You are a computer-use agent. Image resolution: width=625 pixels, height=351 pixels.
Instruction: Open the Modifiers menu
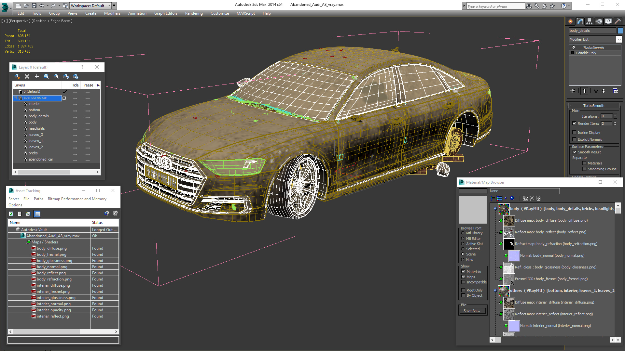112,13
